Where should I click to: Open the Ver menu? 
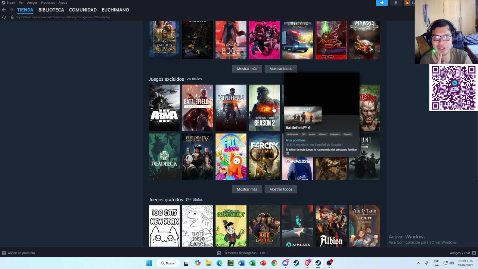point(21,3)
